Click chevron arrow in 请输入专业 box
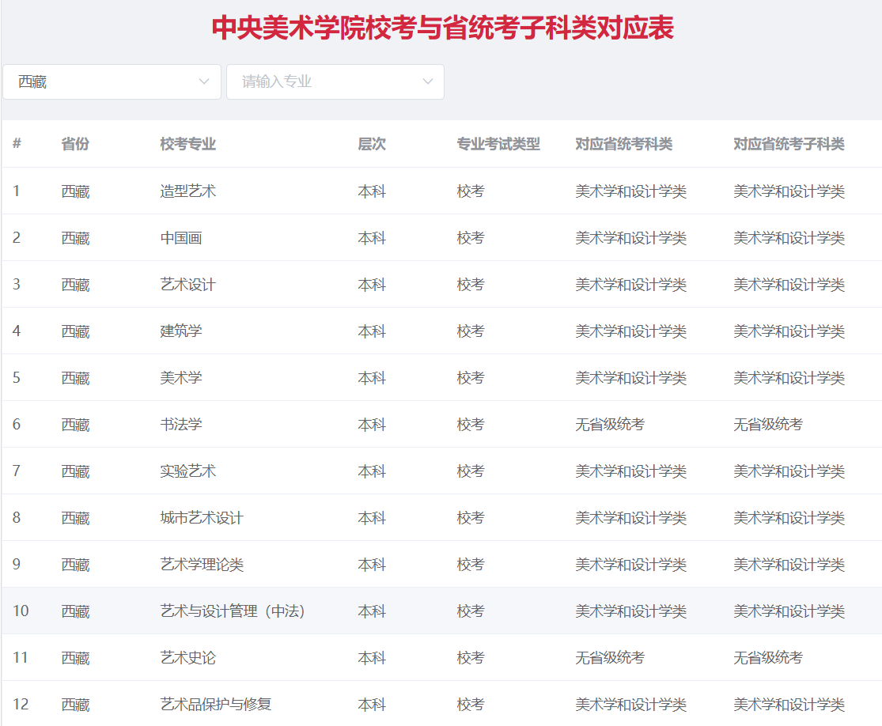This screenshot has height=726, width=882. click(428, 82)
